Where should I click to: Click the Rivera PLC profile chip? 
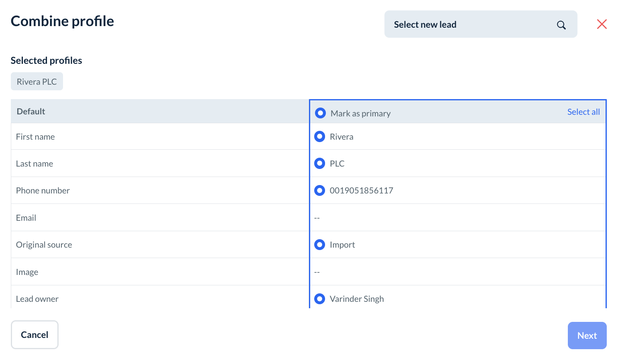click(x=37, y=81)
